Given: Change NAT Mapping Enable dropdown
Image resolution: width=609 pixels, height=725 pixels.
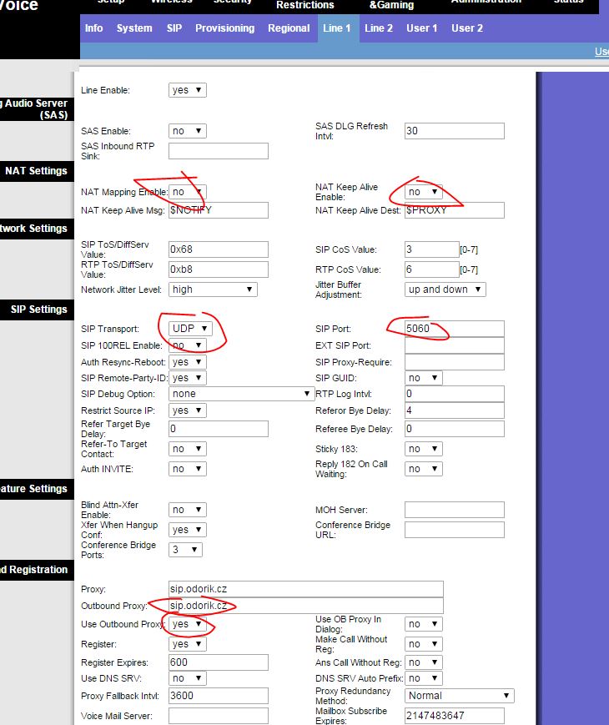Looking at the screenshot, I should point(187,192).
